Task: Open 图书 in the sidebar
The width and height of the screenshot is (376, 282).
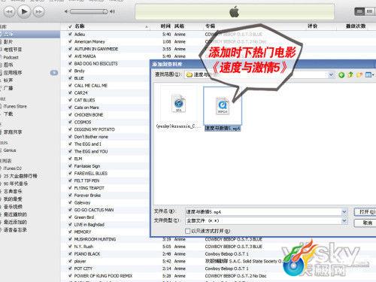Action: click(x=8, y=65)
